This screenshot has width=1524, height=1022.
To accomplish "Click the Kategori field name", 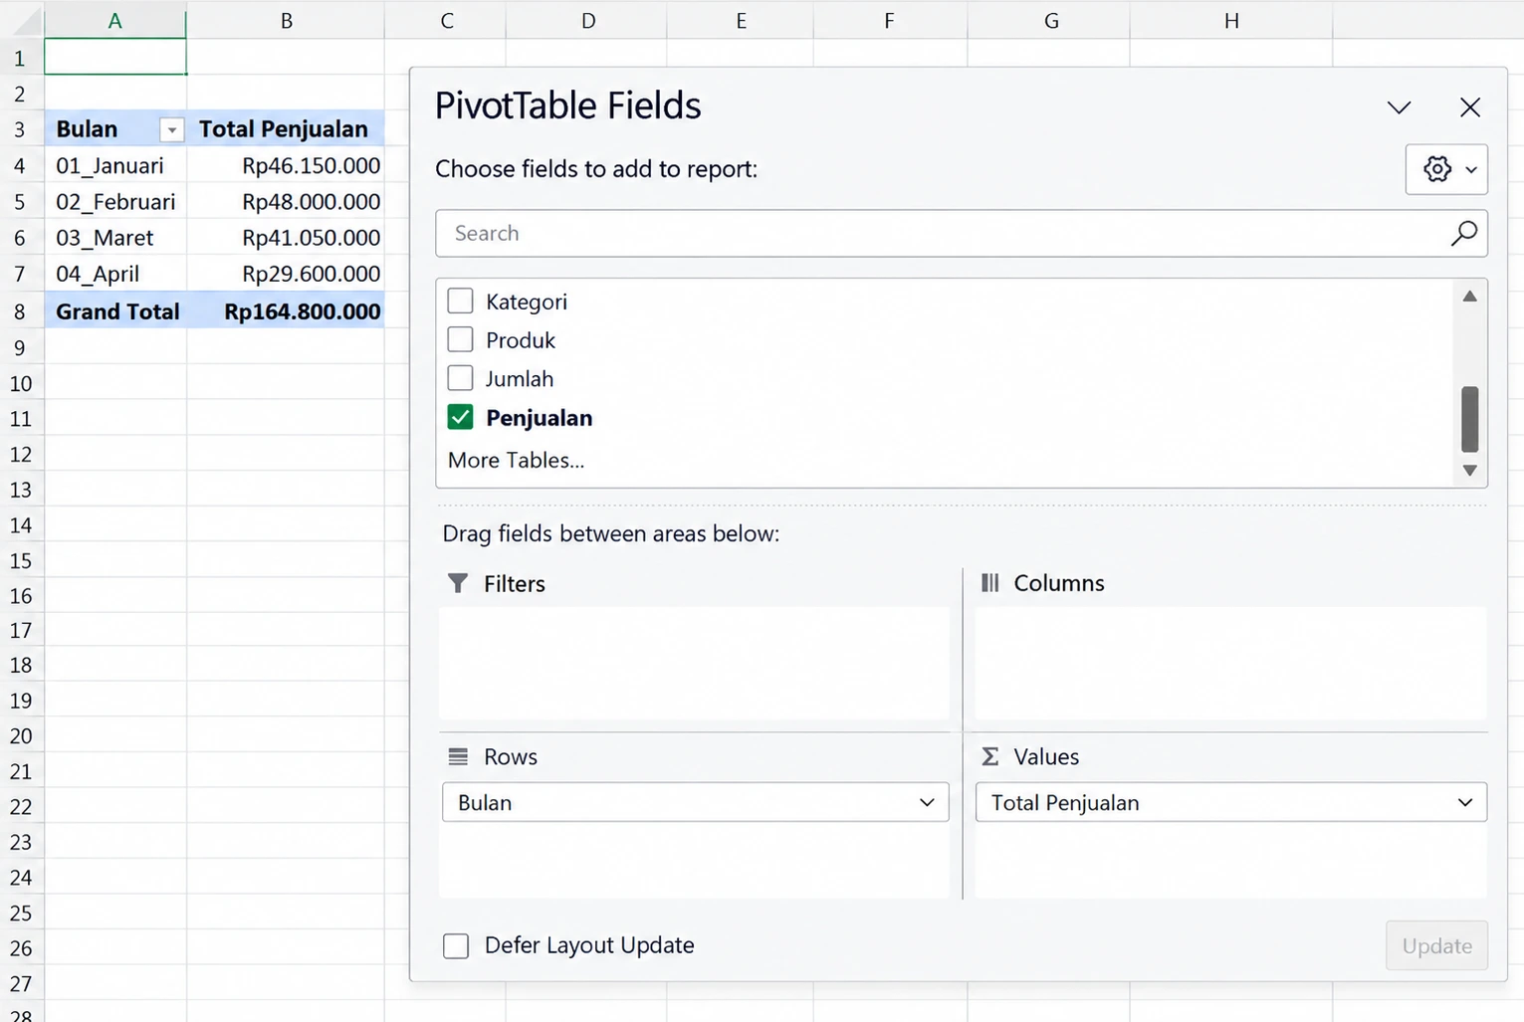I will 527,302.
